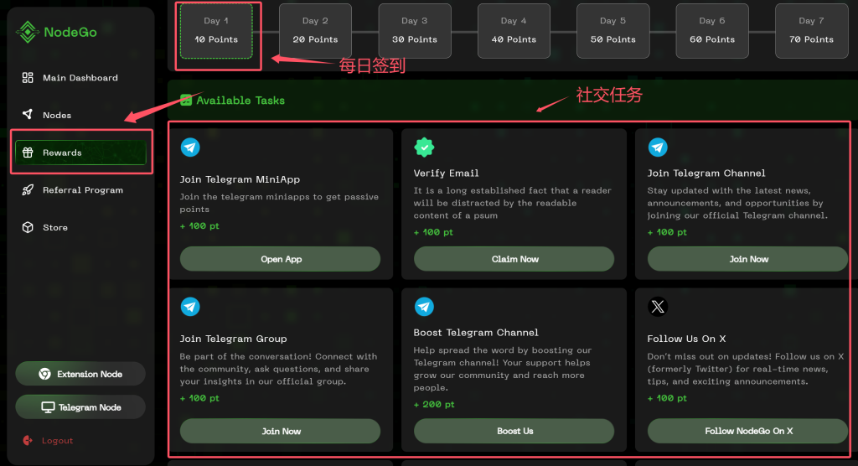Click the Rewards gift icon

tap(28, 153)
